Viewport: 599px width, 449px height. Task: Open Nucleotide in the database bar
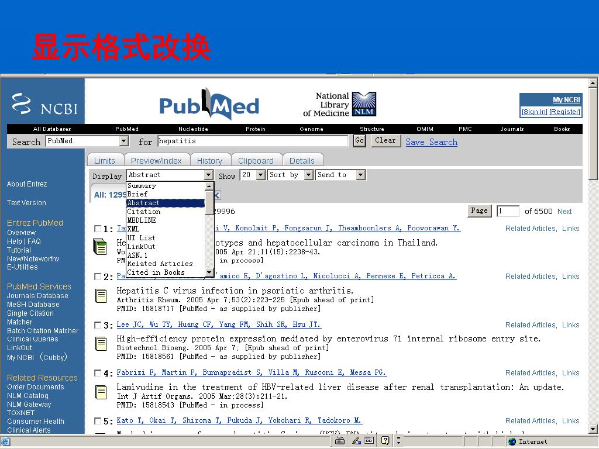193,129
